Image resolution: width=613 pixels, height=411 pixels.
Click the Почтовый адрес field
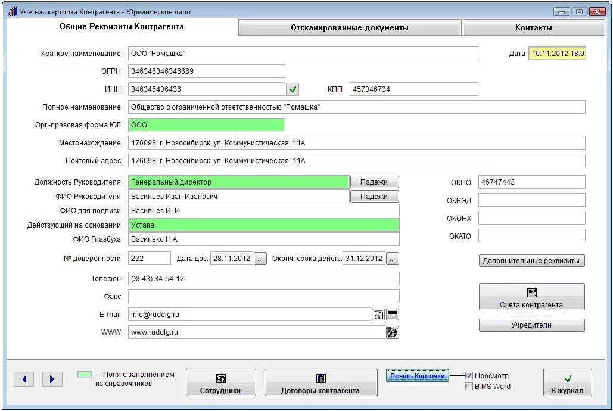[x=356, y=161]
